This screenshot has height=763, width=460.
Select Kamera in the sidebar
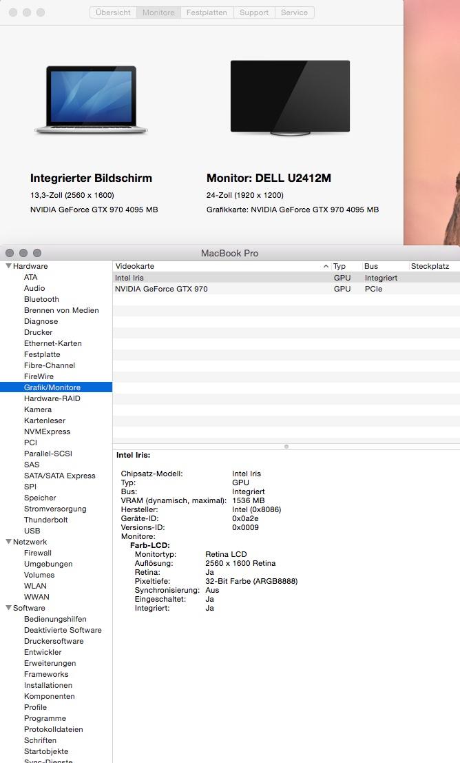[38, 409]
